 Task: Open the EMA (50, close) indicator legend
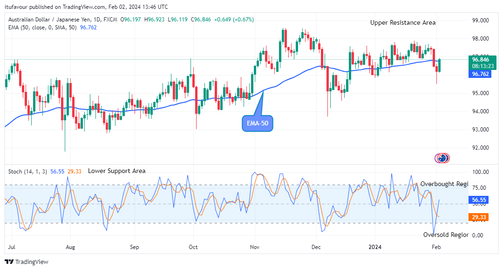point(41,27)
